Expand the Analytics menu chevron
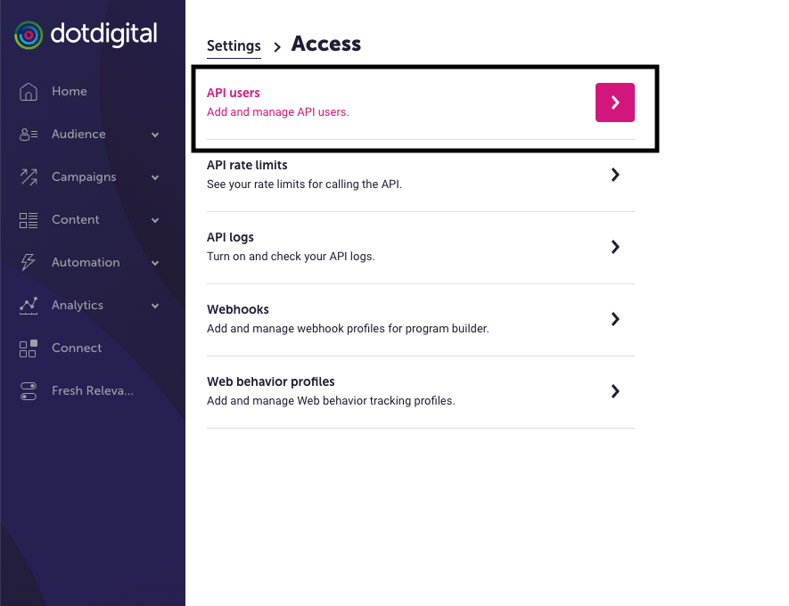Image resolution: width=789 pixels, height=606 pixels. tap(155, 306)
